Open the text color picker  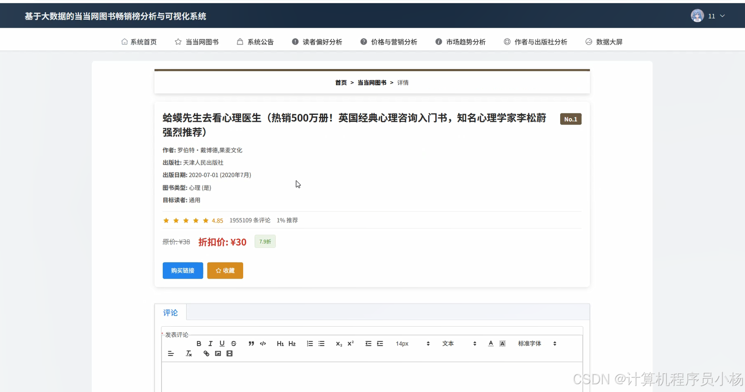[490, 344]
